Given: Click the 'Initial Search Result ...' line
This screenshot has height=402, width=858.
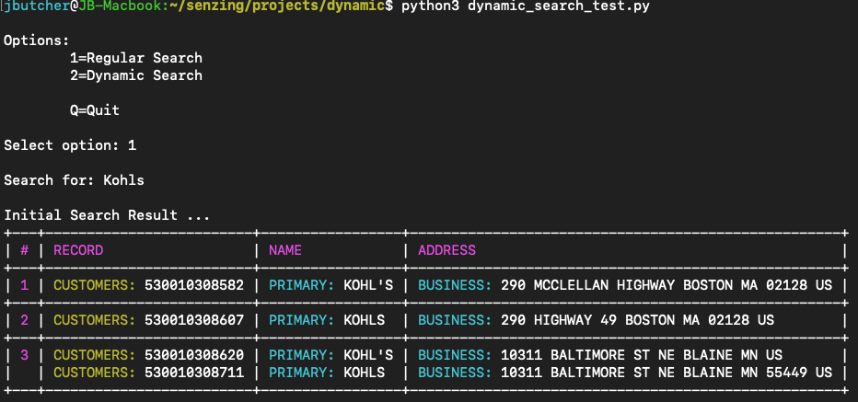Looking at the screenshot, I should (107, 215).
